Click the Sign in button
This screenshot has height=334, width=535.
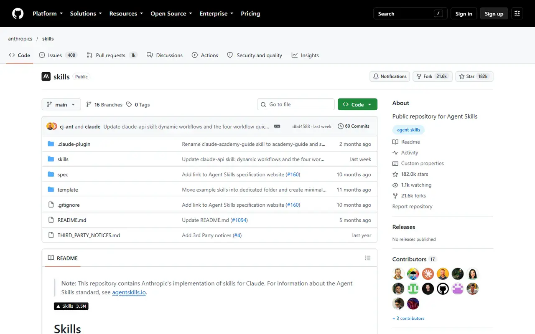point(464,14)
